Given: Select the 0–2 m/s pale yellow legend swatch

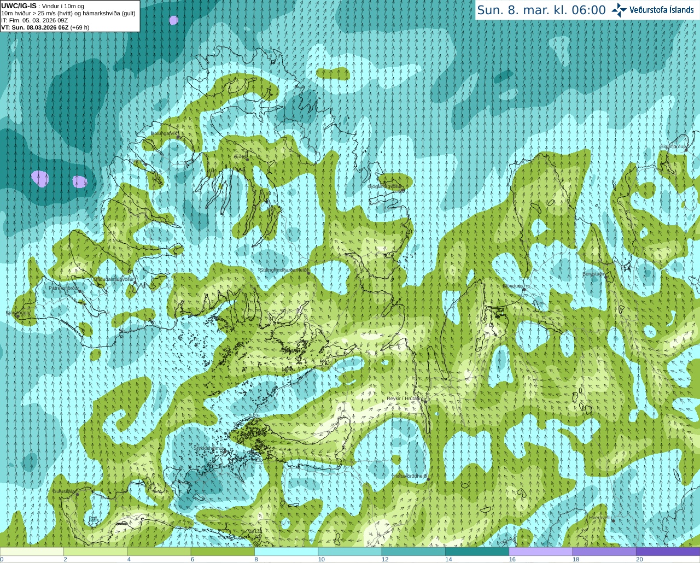Looking at the screenshot, I should 32,552.
